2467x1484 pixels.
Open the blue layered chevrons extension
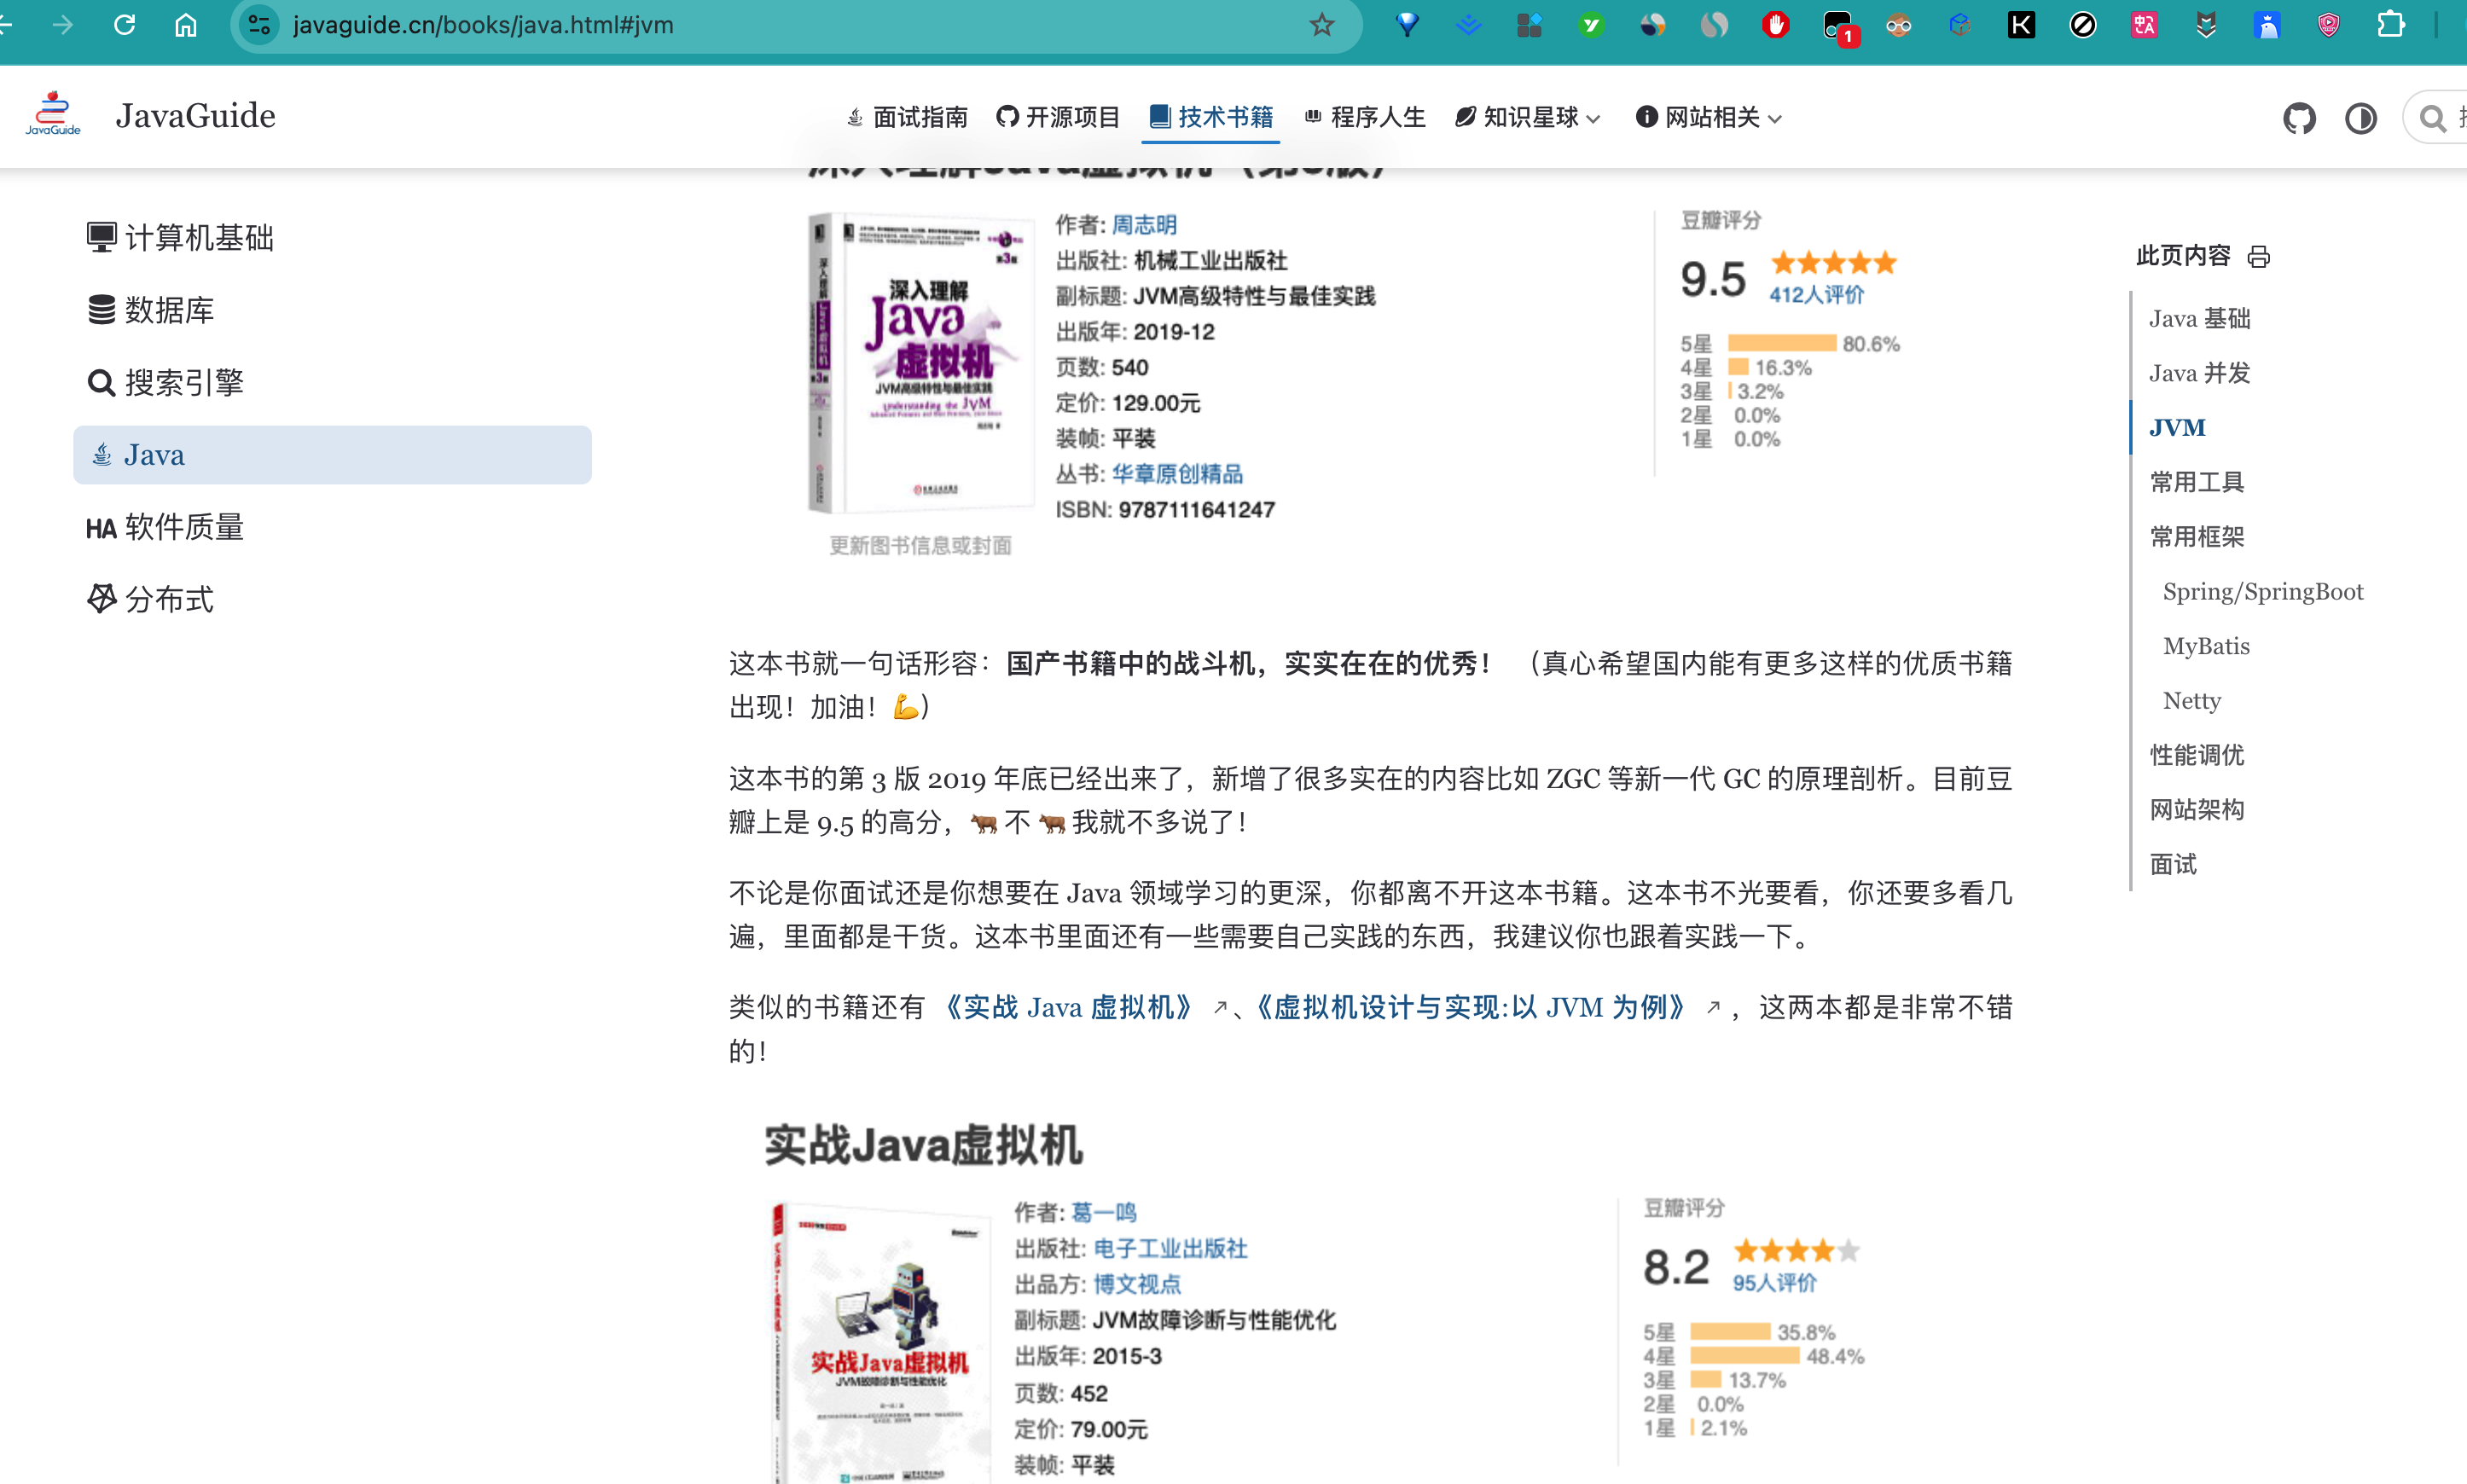click(x=1468, y=25)
